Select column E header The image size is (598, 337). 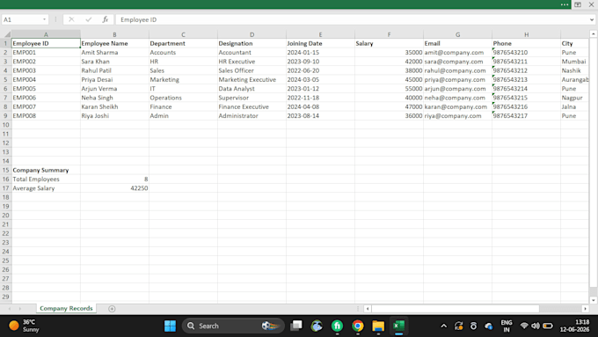[x=320, y=34]
